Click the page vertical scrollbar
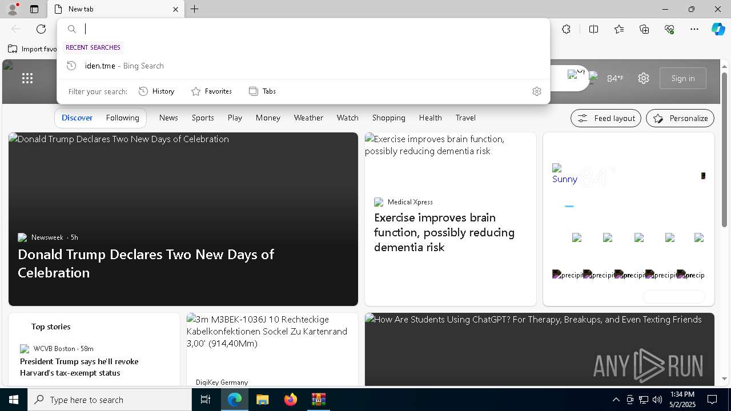 point(725,150)
